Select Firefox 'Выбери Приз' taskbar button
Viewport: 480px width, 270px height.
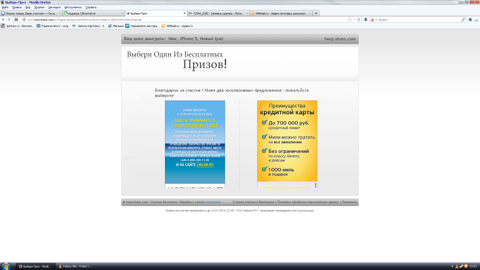35,266
